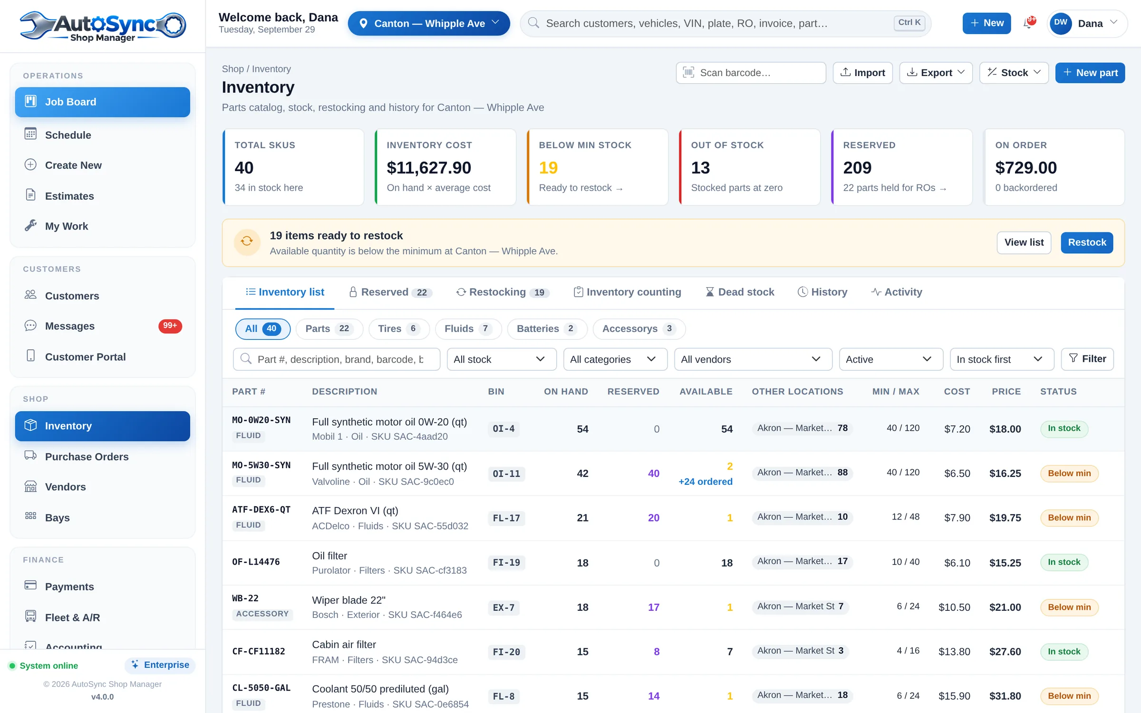Open the Canton — Whipple Ave location dropdown
The width and height of the screenshot is (1141, 713).
click(429, 23)
